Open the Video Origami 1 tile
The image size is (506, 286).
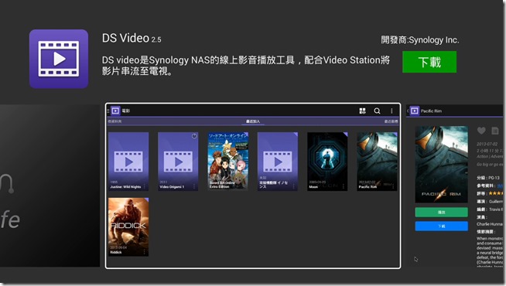point(178,162)
